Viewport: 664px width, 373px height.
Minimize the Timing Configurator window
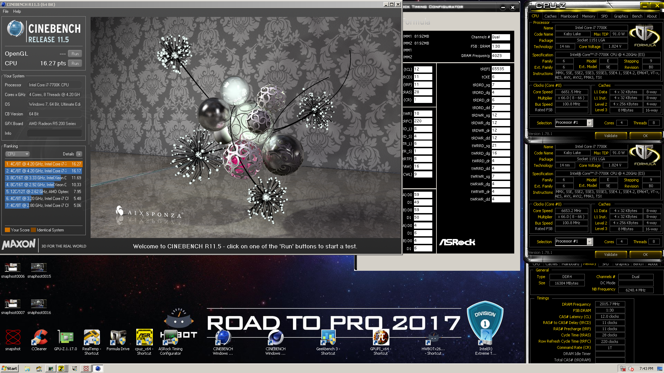point(503,7)
